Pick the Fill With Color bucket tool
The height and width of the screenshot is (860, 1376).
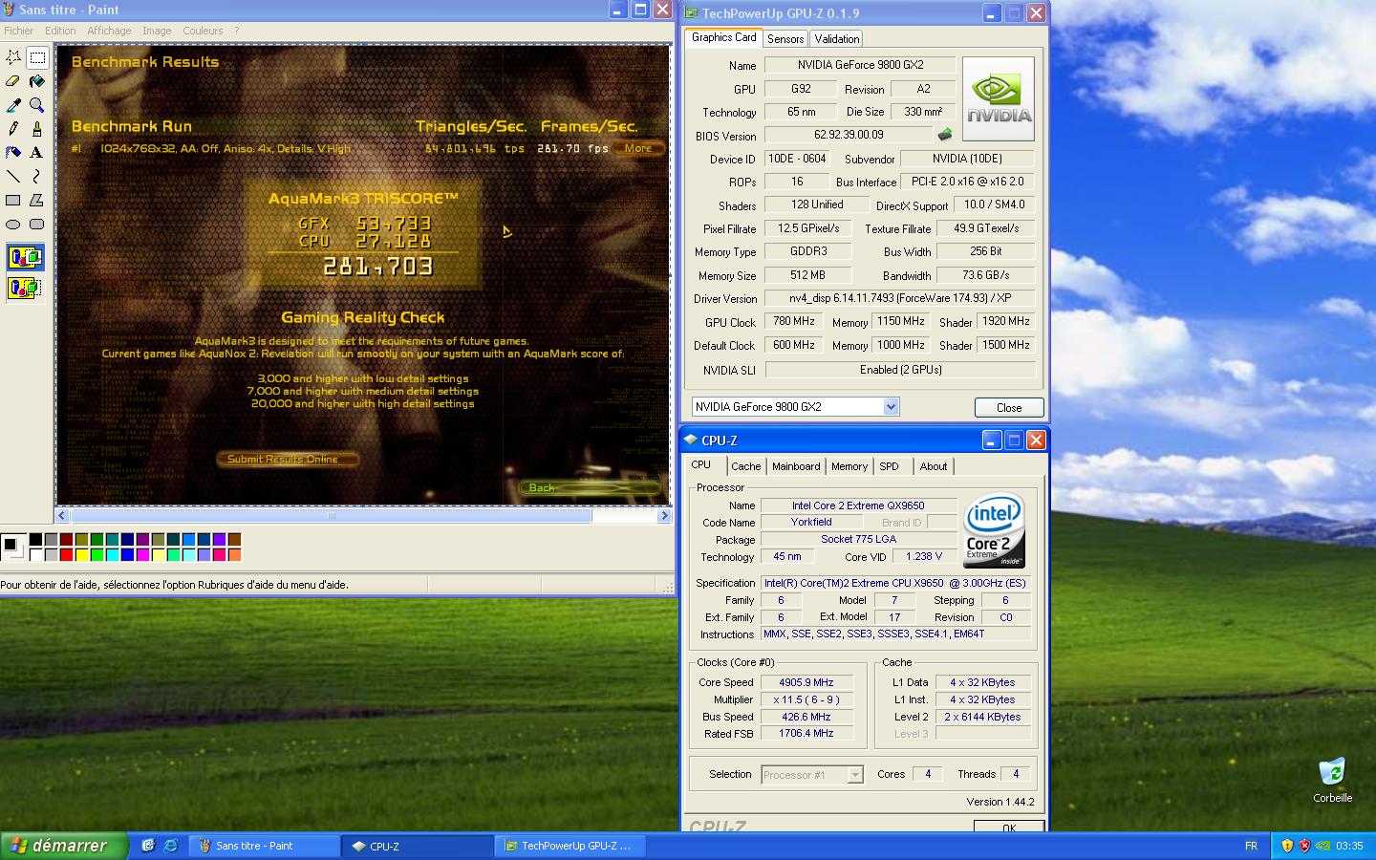coord(37,81)
